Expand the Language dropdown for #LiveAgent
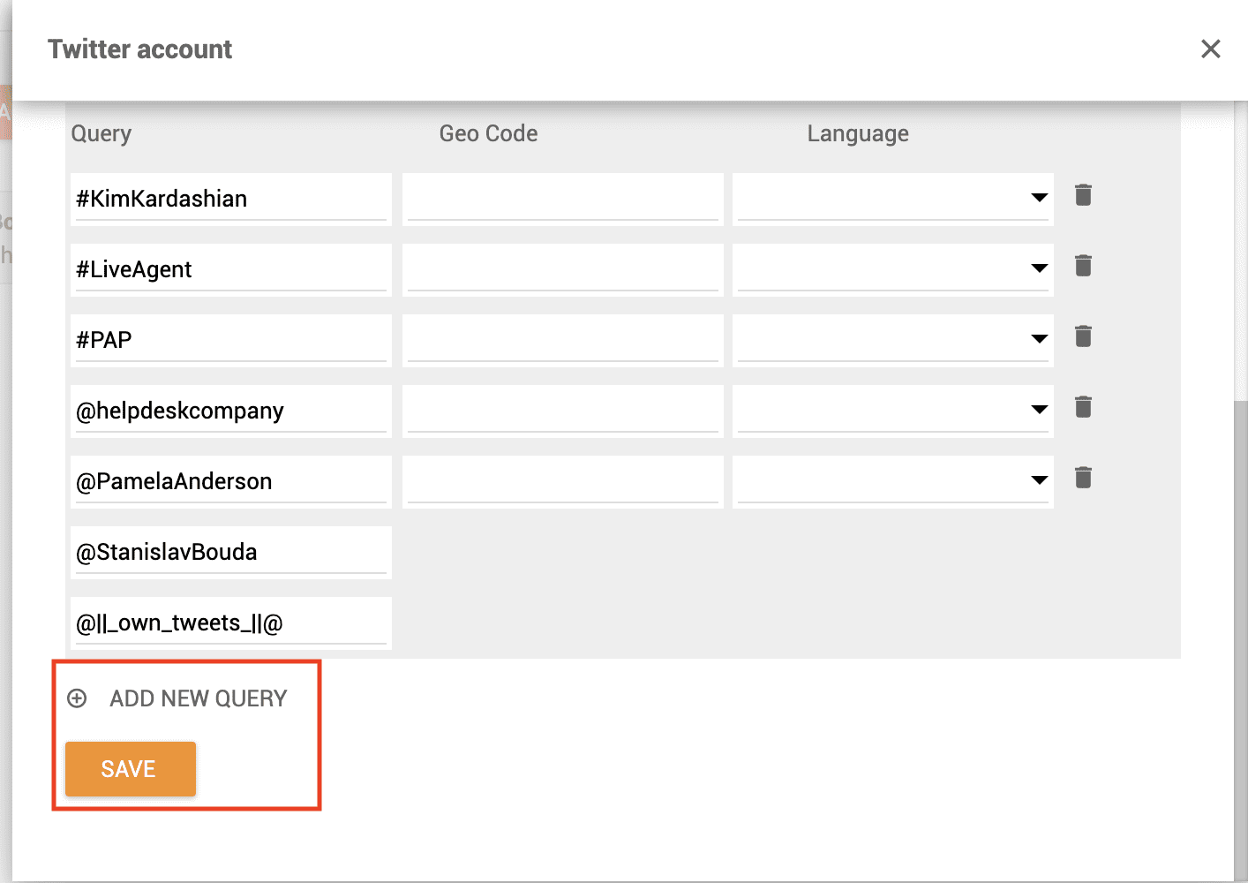This screenshot has height=883, width=1248. (893, 269)
